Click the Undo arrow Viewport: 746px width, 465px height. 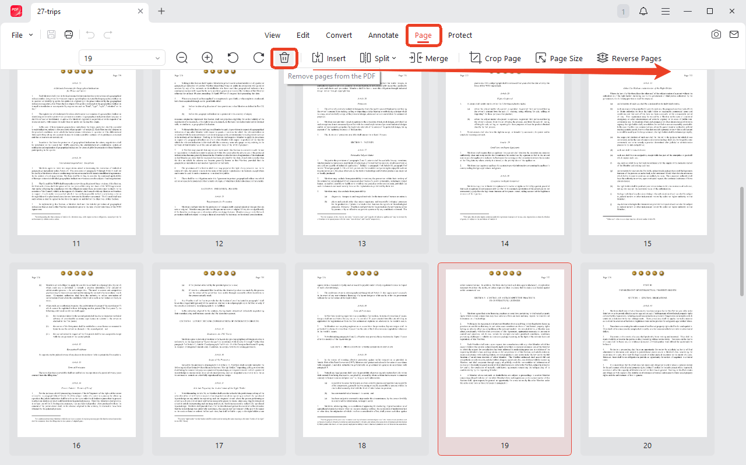tap(90, 35)
